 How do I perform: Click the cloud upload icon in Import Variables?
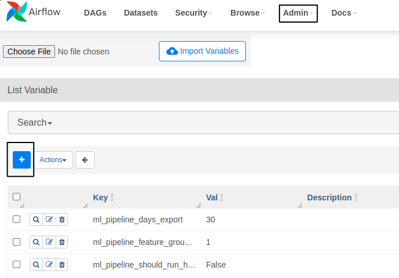pos(172,51)
